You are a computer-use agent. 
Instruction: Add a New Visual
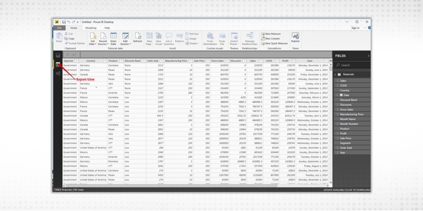159,39
